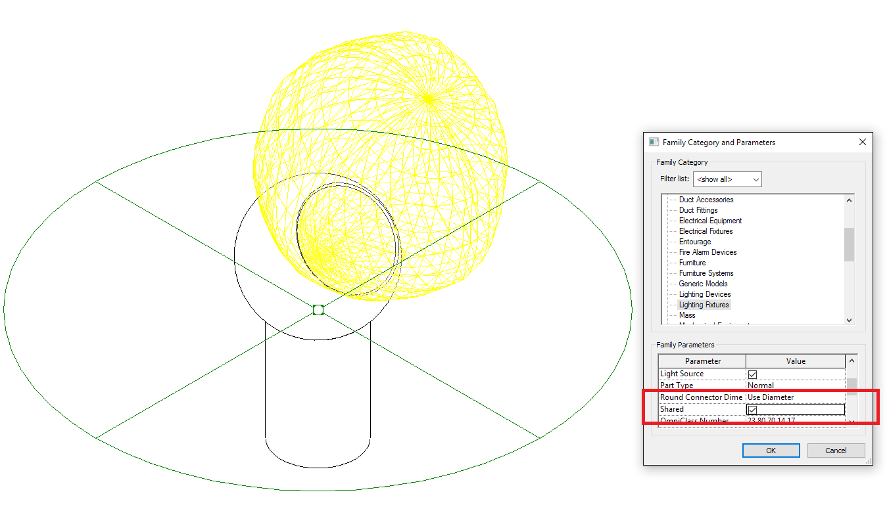Viewport: 887px width, 528px height.
Task: Close the Family Category and Parameters dialog
Action: click(x=863, y=142)
